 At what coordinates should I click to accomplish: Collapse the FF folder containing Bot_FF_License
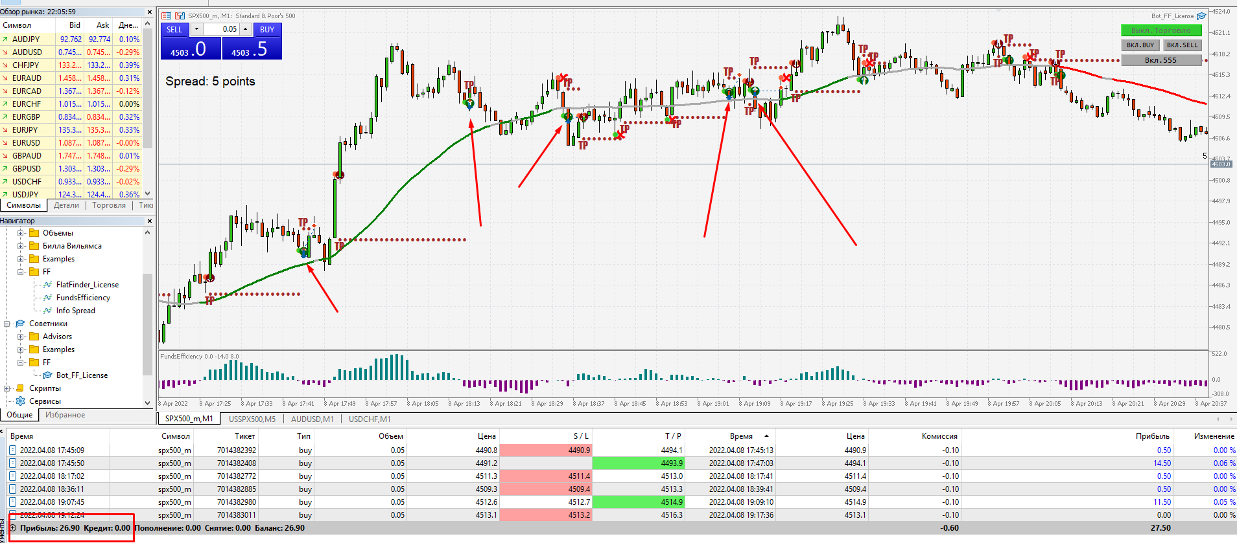tap(20, 362)
